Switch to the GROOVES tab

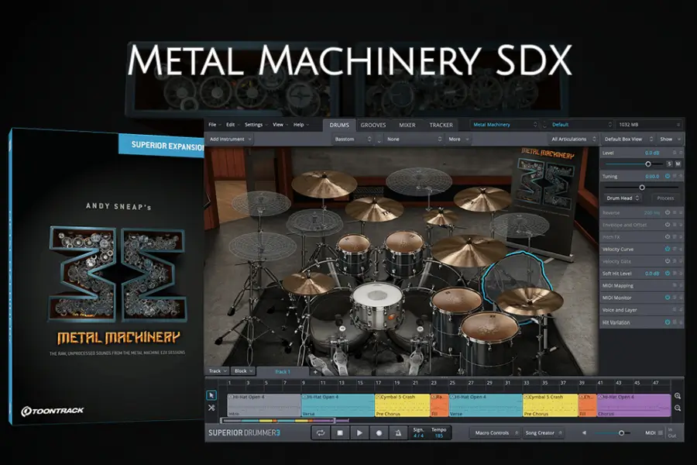[x=373, y=125]
